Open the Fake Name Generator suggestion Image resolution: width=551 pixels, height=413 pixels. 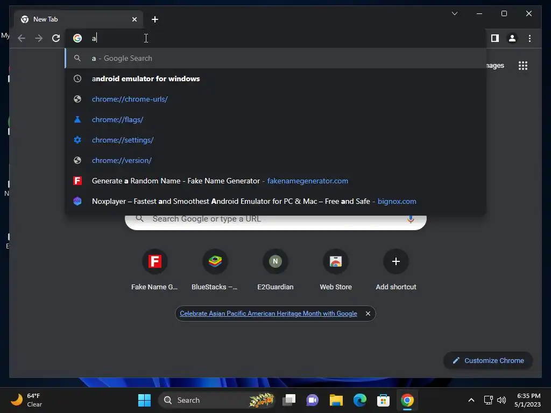click(275, 181)
